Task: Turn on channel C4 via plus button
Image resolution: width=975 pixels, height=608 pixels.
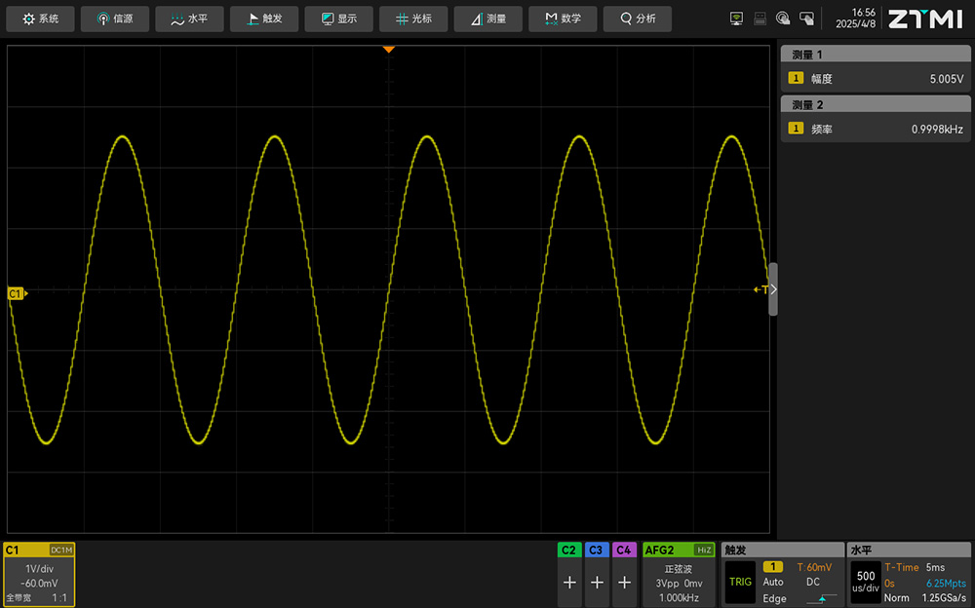Action: point(624,583)
